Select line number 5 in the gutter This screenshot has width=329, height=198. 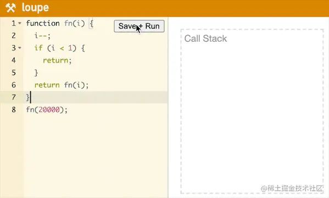[x=14, y=73]
